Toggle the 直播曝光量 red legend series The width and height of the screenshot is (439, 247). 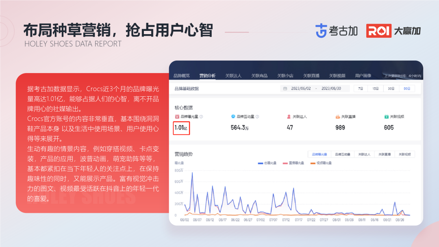click(x=293, y=163)
